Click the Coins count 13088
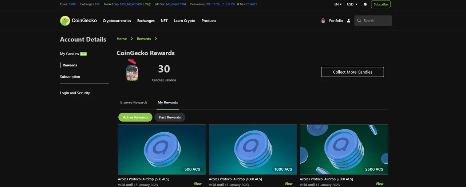 tap(72, 4)
